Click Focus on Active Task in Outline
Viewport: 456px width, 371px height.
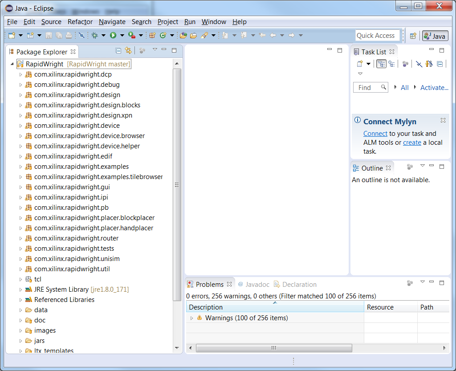pos(410,167)
